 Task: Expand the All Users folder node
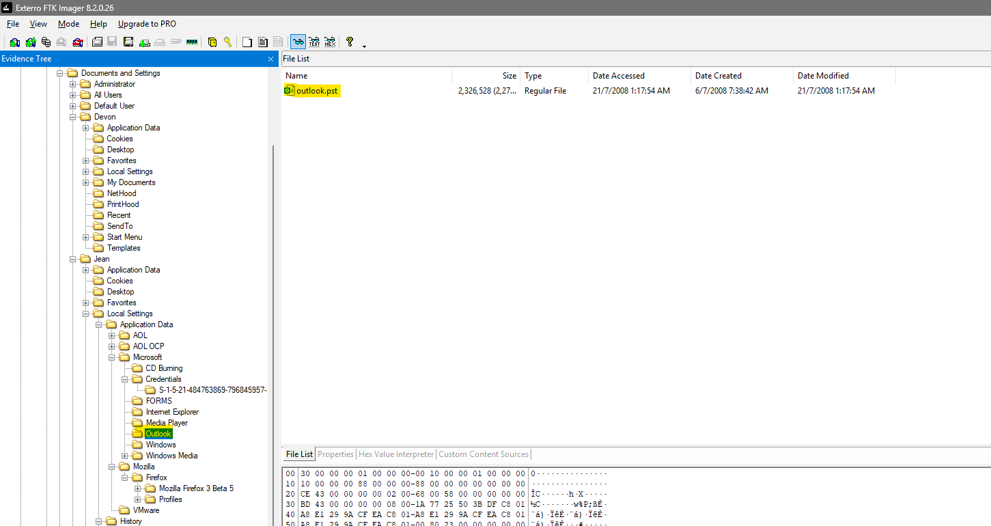tap(73, 95)
